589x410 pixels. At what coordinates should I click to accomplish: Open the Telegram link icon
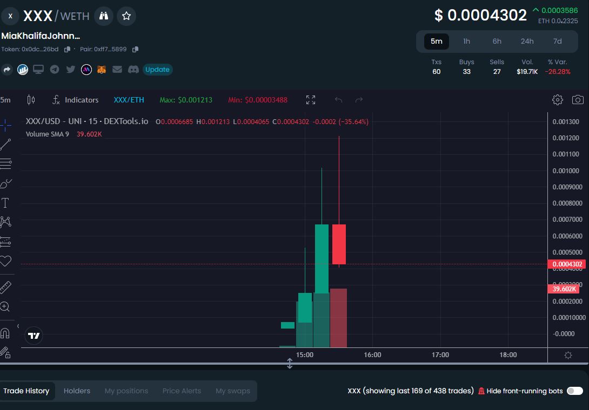coord(55,70)
